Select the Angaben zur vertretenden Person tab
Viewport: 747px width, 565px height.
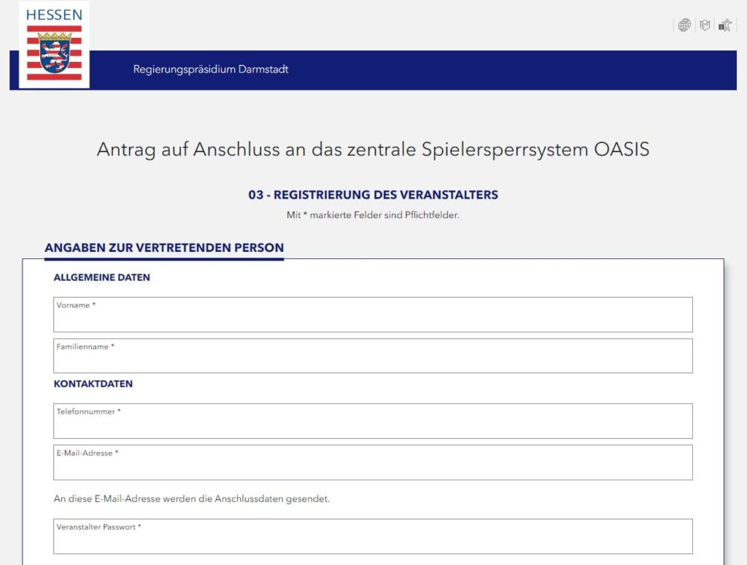point(164,248)
